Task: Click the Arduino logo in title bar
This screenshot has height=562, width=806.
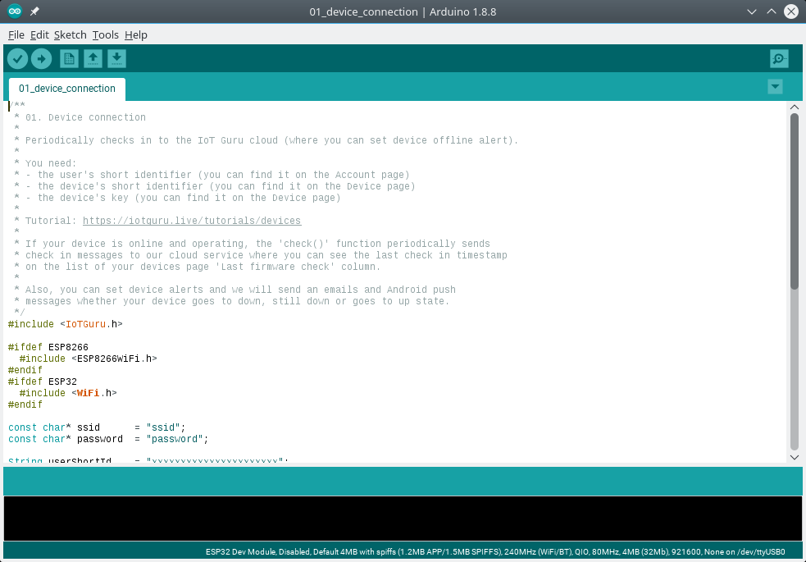Action: [15, 11]
